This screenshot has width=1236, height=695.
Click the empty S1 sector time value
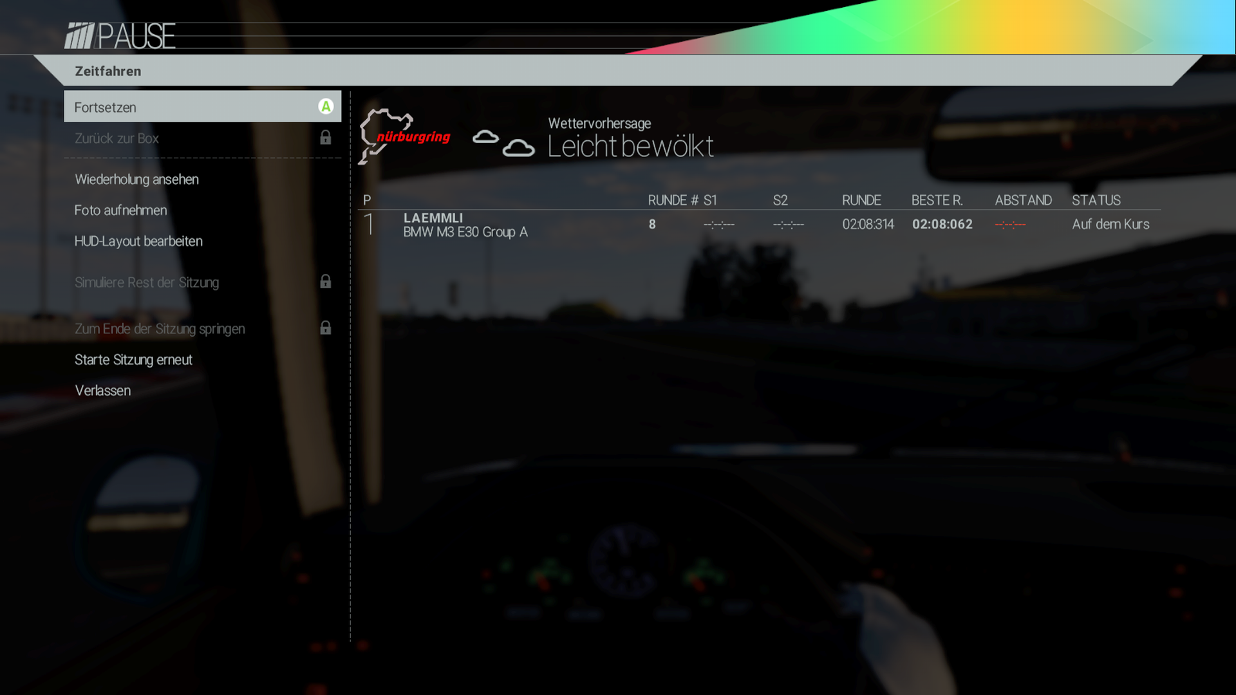coord(719,225)
